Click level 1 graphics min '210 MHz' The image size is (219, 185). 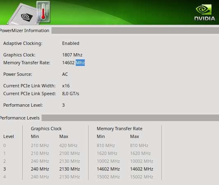[x=40, y=153]
